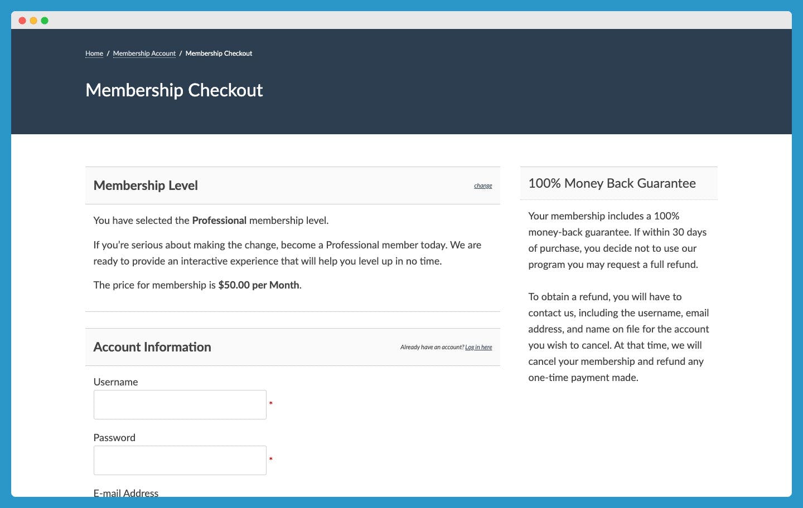The height and width of the screenshot is (508, 803).
Task: Click the Account Information section heading
Action: coord(152,346)
